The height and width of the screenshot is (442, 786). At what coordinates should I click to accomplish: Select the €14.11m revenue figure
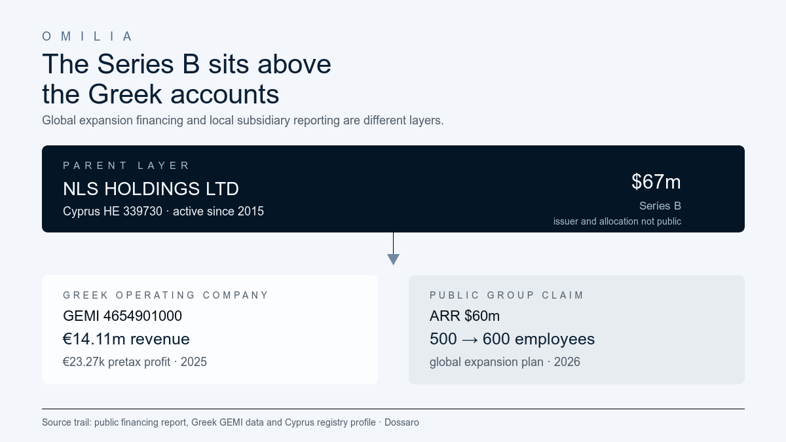click(x=126, y=339)
